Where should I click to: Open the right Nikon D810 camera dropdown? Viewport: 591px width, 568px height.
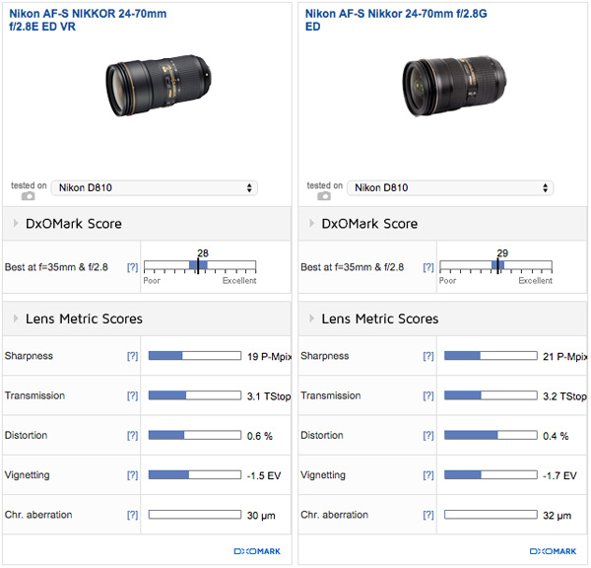[x=451, y=187]
